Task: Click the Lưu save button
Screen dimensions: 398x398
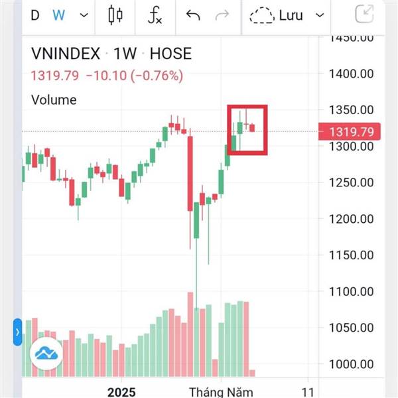Action: (x=291, y=15)
